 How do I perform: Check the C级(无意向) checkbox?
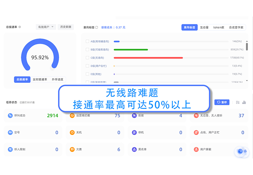click(87, 58)
